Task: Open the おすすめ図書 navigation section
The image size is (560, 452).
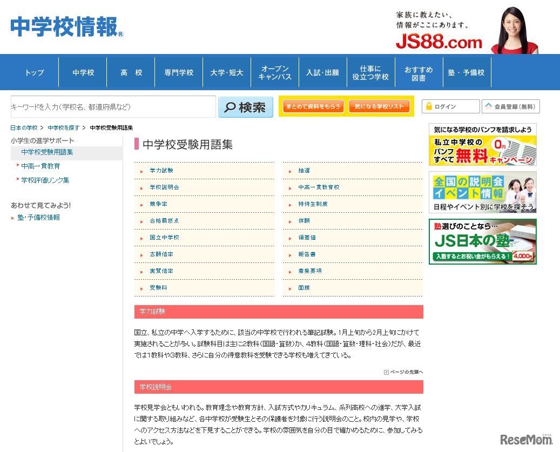Action: [418, 72]
